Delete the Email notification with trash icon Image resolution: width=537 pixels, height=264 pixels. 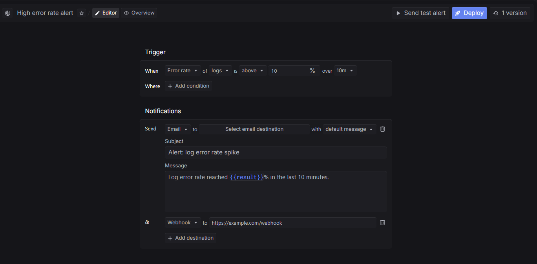coord(383,129)
